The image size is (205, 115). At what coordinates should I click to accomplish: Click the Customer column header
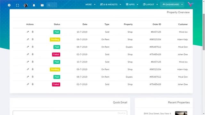(x=183, y=24)
